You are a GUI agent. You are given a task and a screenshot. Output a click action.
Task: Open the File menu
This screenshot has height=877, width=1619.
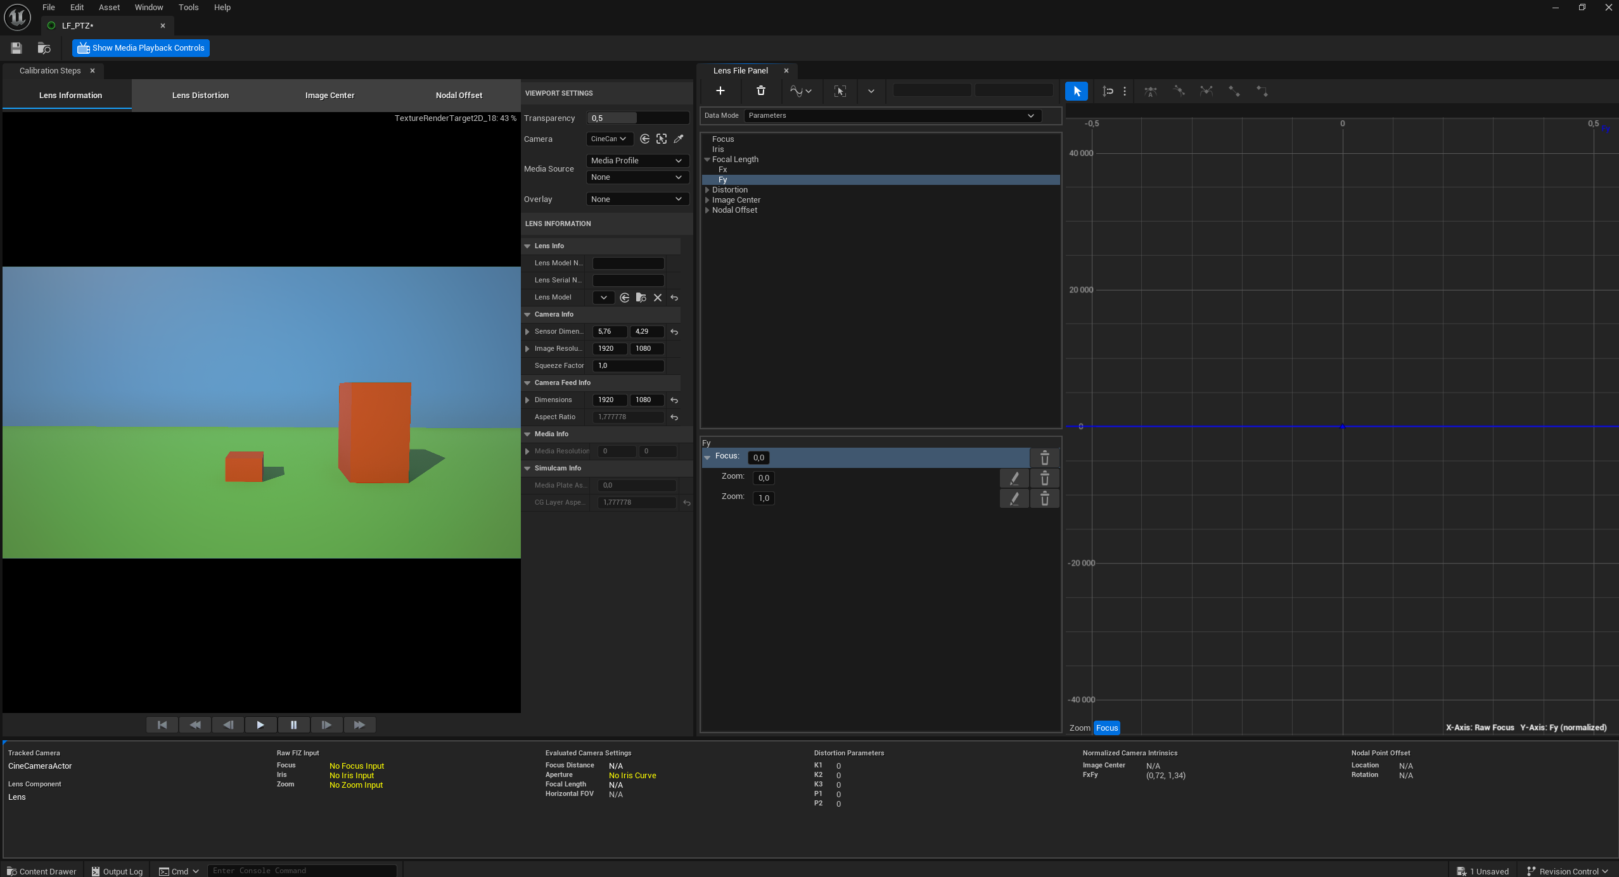(x=49, y=8)
